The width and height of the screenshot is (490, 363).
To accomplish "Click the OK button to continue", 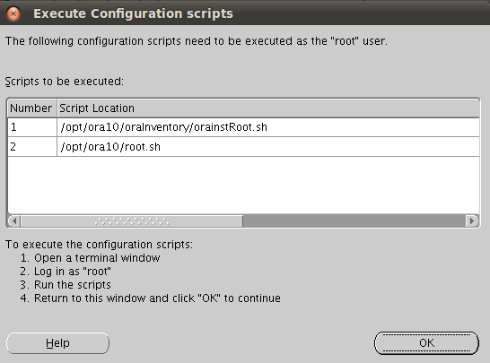I will click(426, 343).
